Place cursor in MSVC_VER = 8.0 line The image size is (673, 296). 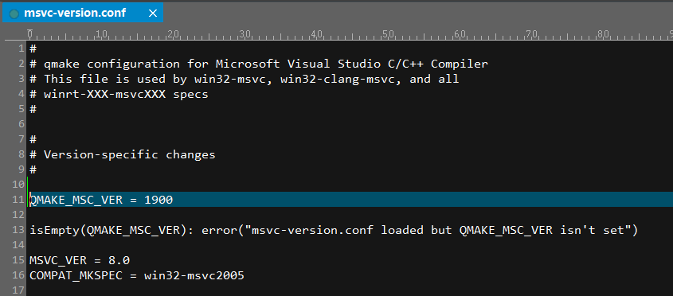tap(80, 260)
